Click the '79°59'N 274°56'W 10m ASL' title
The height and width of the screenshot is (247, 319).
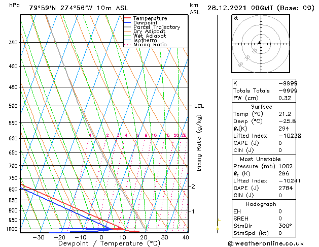(x=79, y=8)
